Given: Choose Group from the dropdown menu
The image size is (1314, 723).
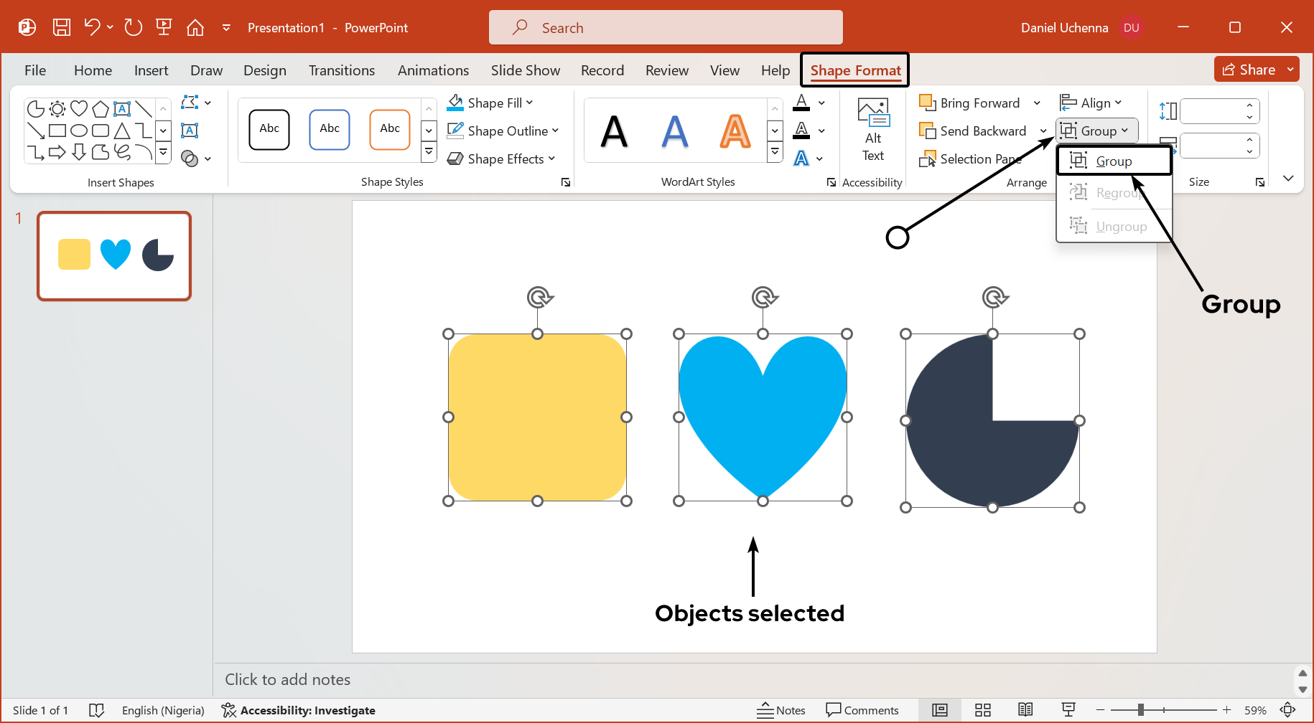Looking at the screenshot, I should [x=1113, y=161].
